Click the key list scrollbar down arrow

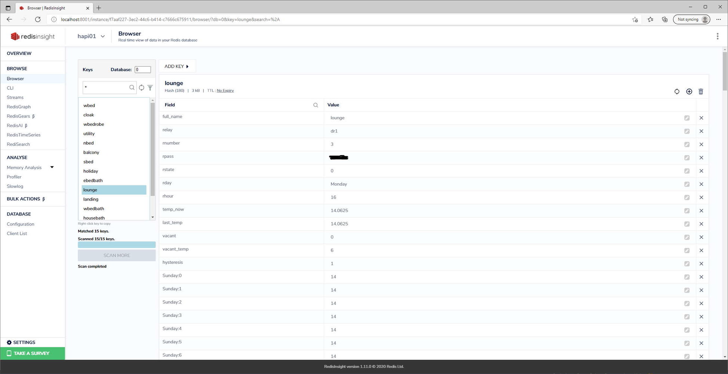coord(152,217)
